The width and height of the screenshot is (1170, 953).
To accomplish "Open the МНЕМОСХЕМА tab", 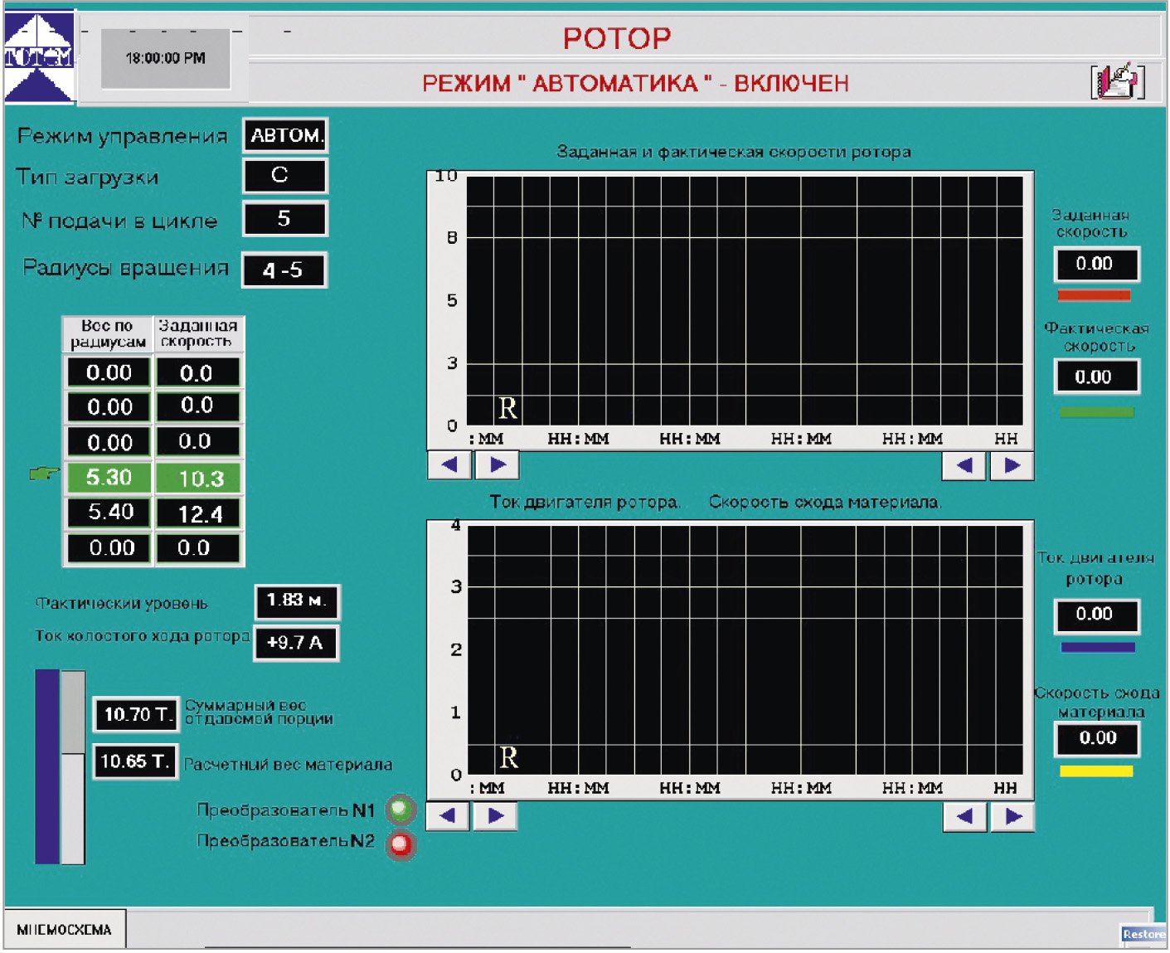I will point(65,930).
